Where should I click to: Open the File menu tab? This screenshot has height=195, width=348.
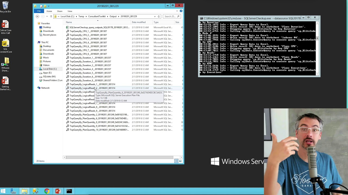[39, 11]
